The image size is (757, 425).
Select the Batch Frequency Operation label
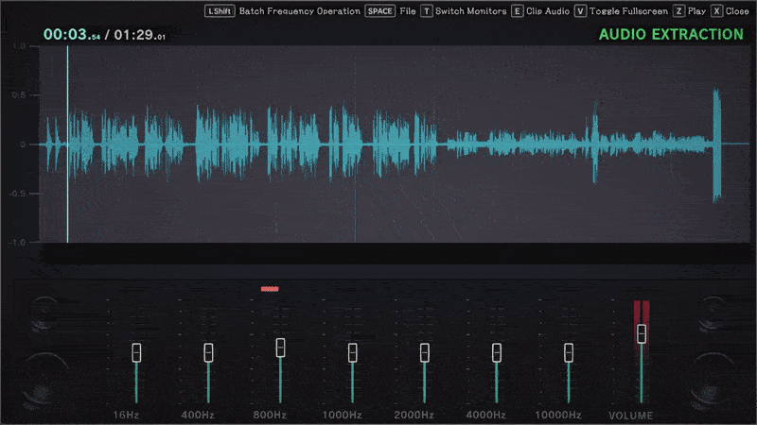pyautogui.click(x=300, y=11)
